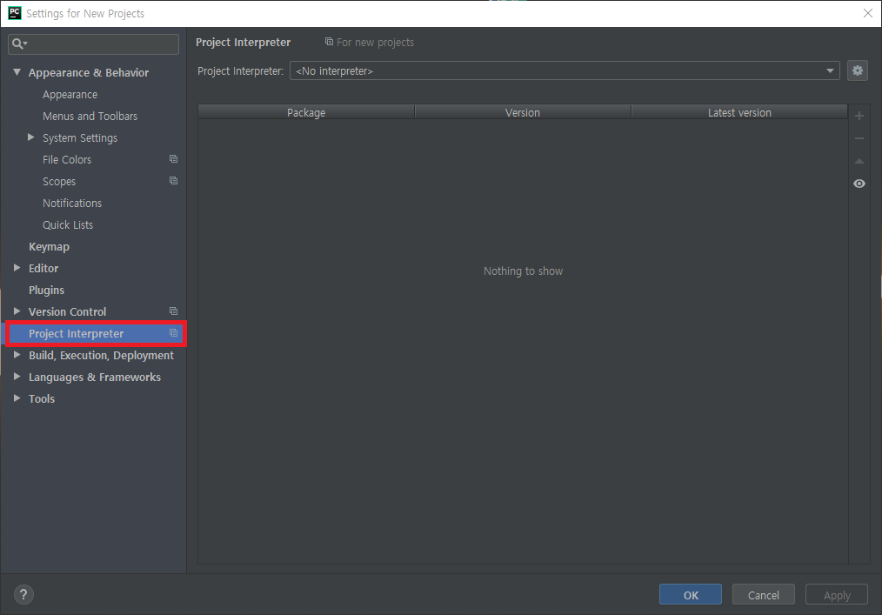Click the search magnifier icon
Screen dimensions: 882x615
[x=19, y=43]
